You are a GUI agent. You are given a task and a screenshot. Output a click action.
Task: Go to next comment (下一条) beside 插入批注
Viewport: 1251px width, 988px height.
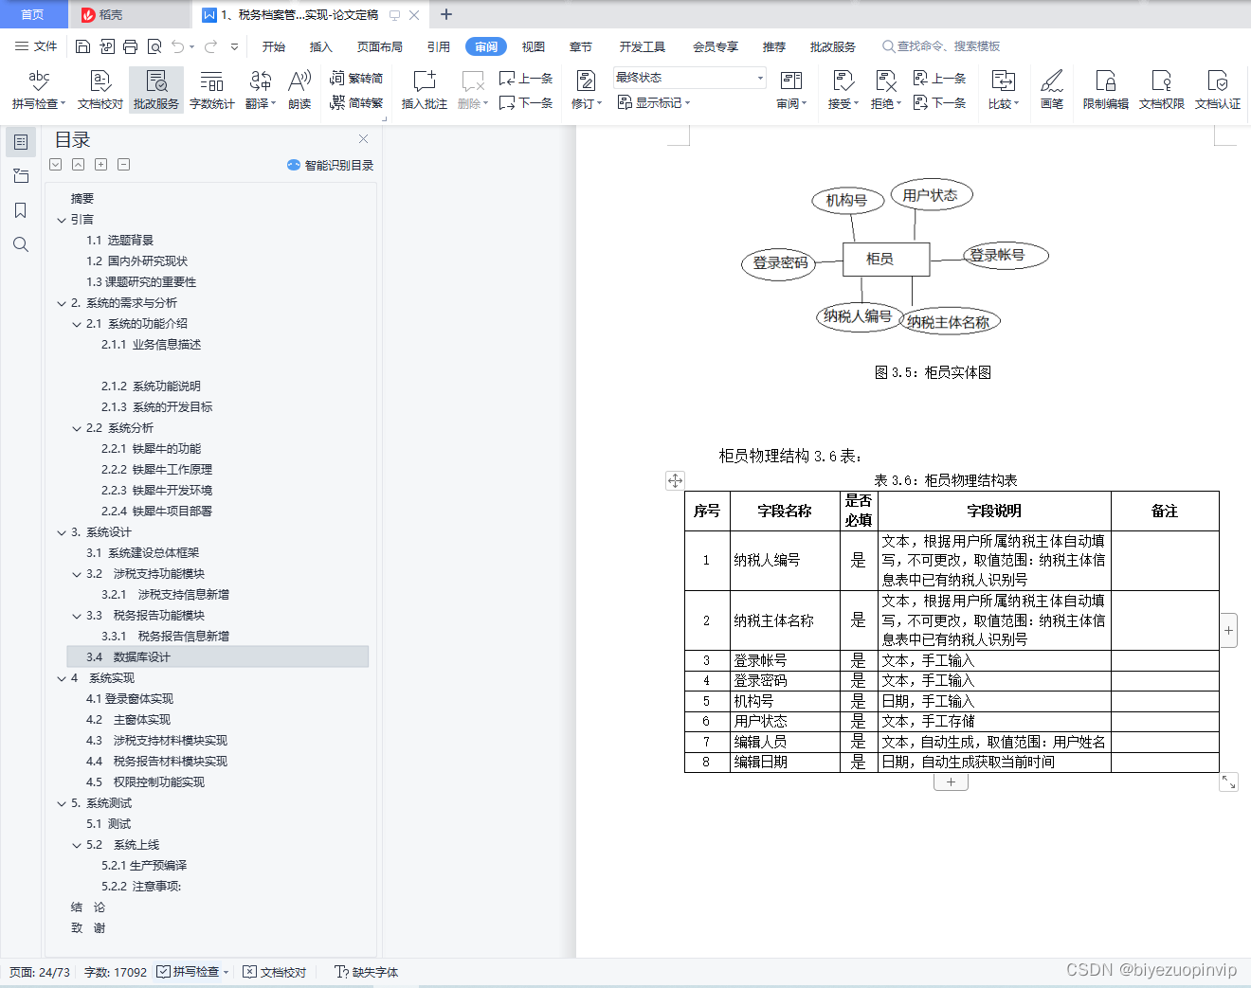[x=526, y=102]
